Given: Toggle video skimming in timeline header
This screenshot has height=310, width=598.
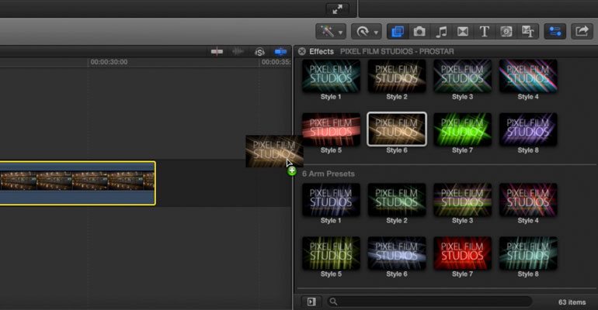Looking at the screenshot, I should pyautogui.click(x=217, y=51).
